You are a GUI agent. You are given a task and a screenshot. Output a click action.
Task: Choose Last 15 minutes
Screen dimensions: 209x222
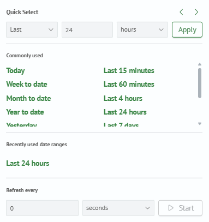click(129, 70)
